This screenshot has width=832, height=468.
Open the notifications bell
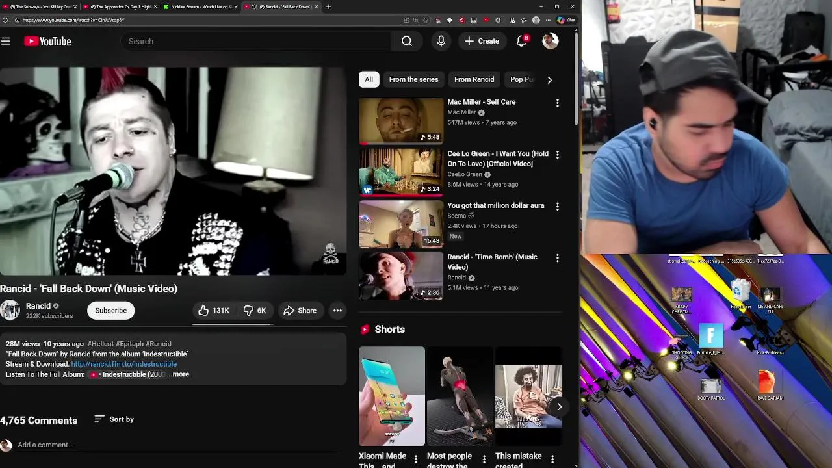(521, 41)
